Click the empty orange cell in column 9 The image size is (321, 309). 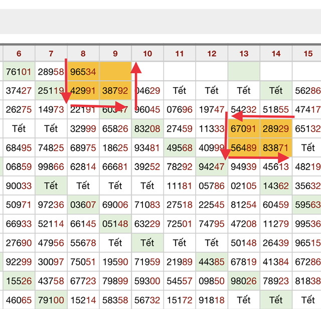(x=115, y=72)
